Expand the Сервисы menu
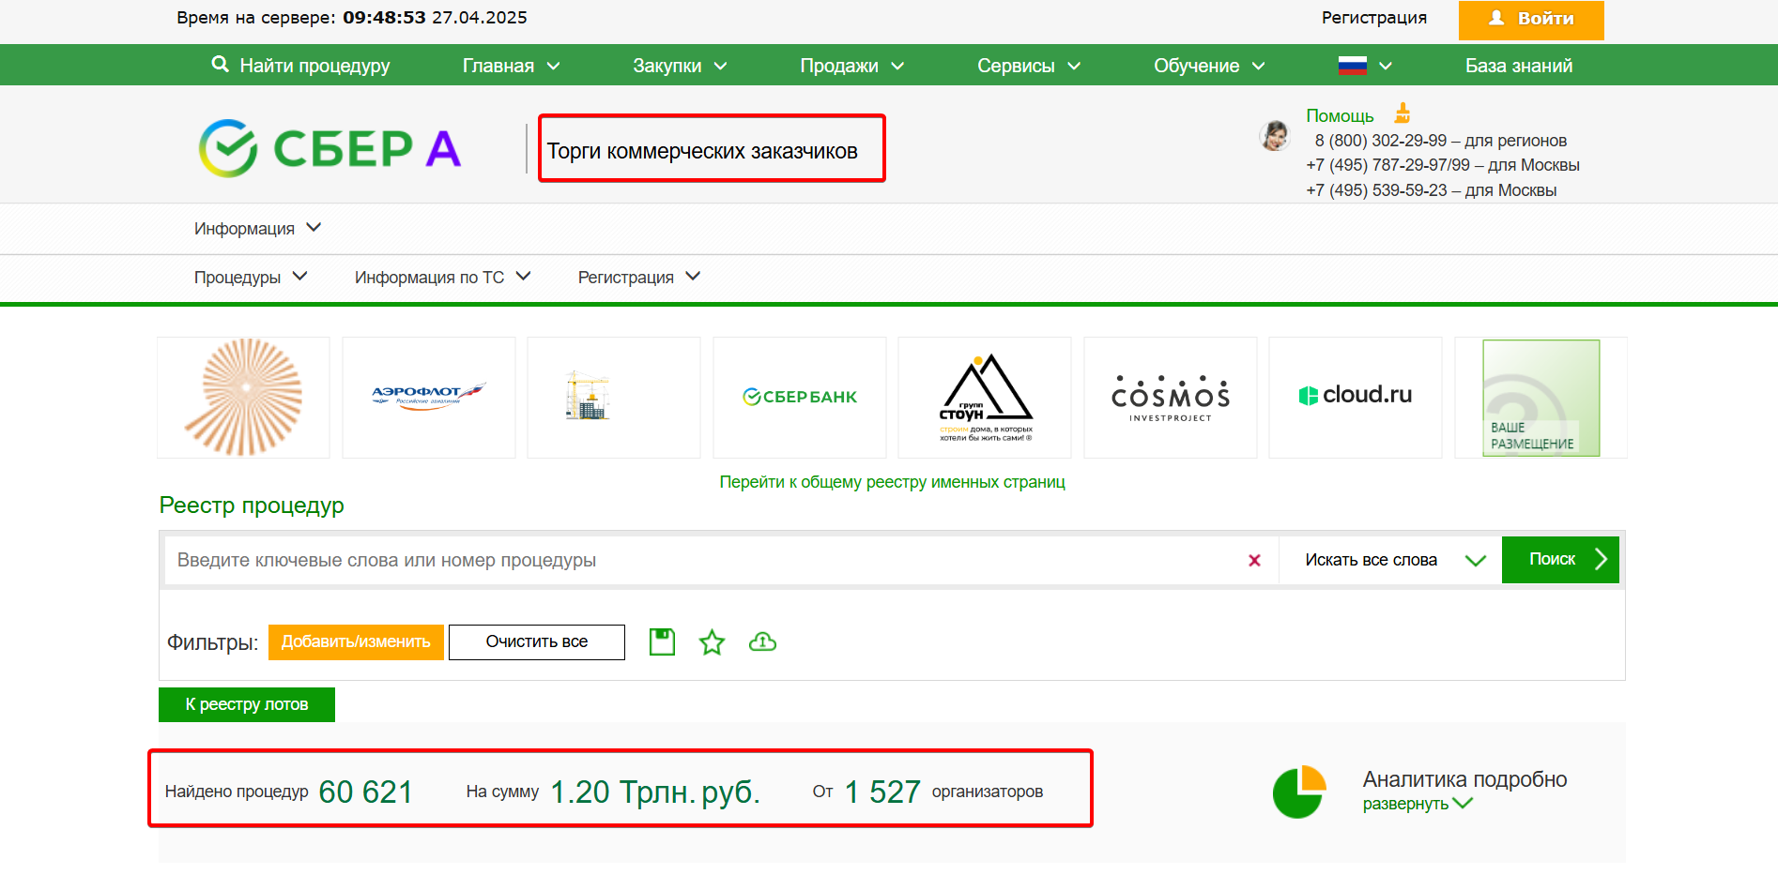Viewport: 1778px width, 875px height. pos(1029,66)
